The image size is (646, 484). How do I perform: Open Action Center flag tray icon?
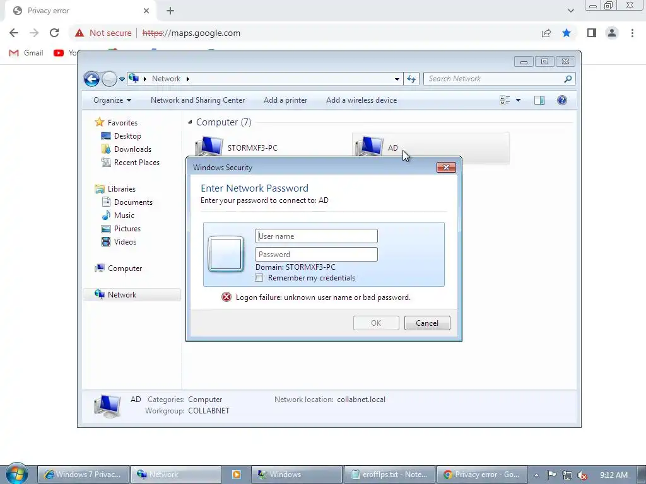coord(551,475)
